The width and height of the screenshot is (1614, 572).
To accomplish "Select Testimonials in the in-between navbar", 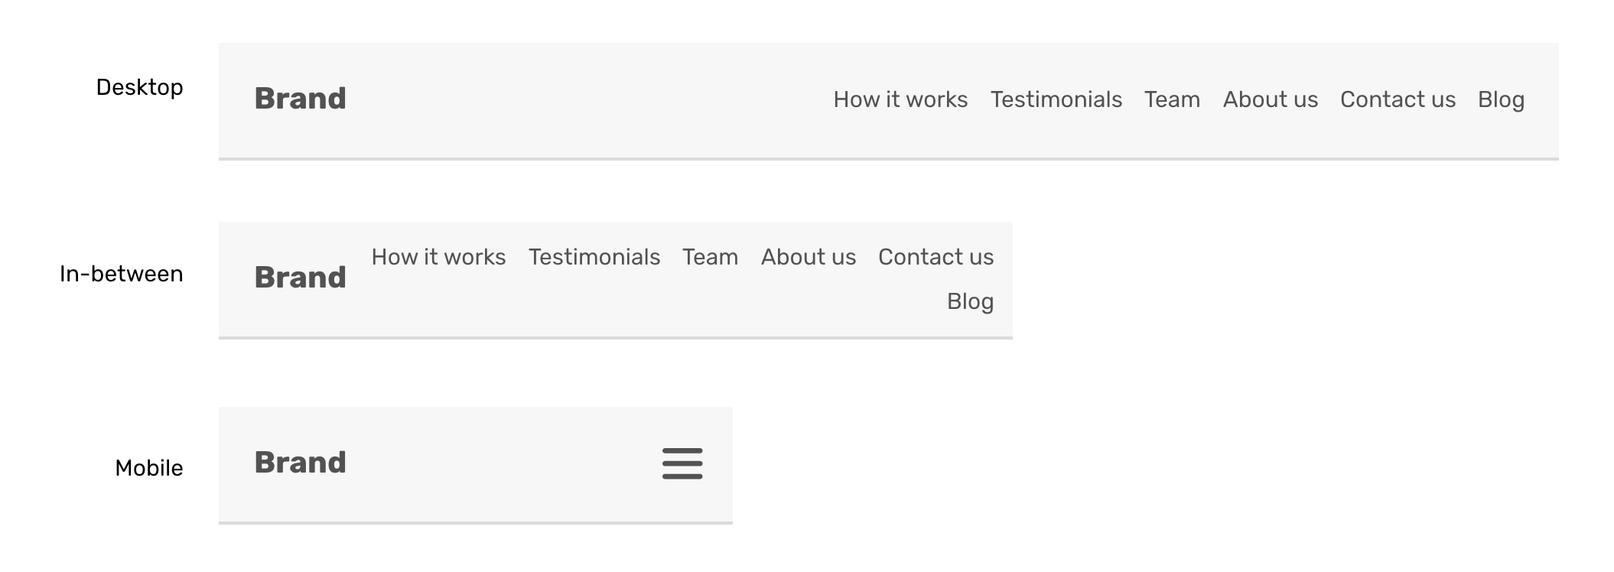I will 594,257.
